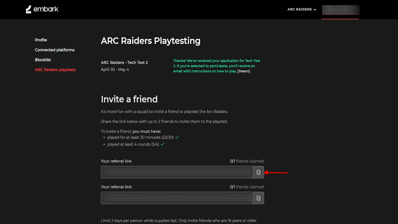Go to Connected platforms

coord(54,50)
